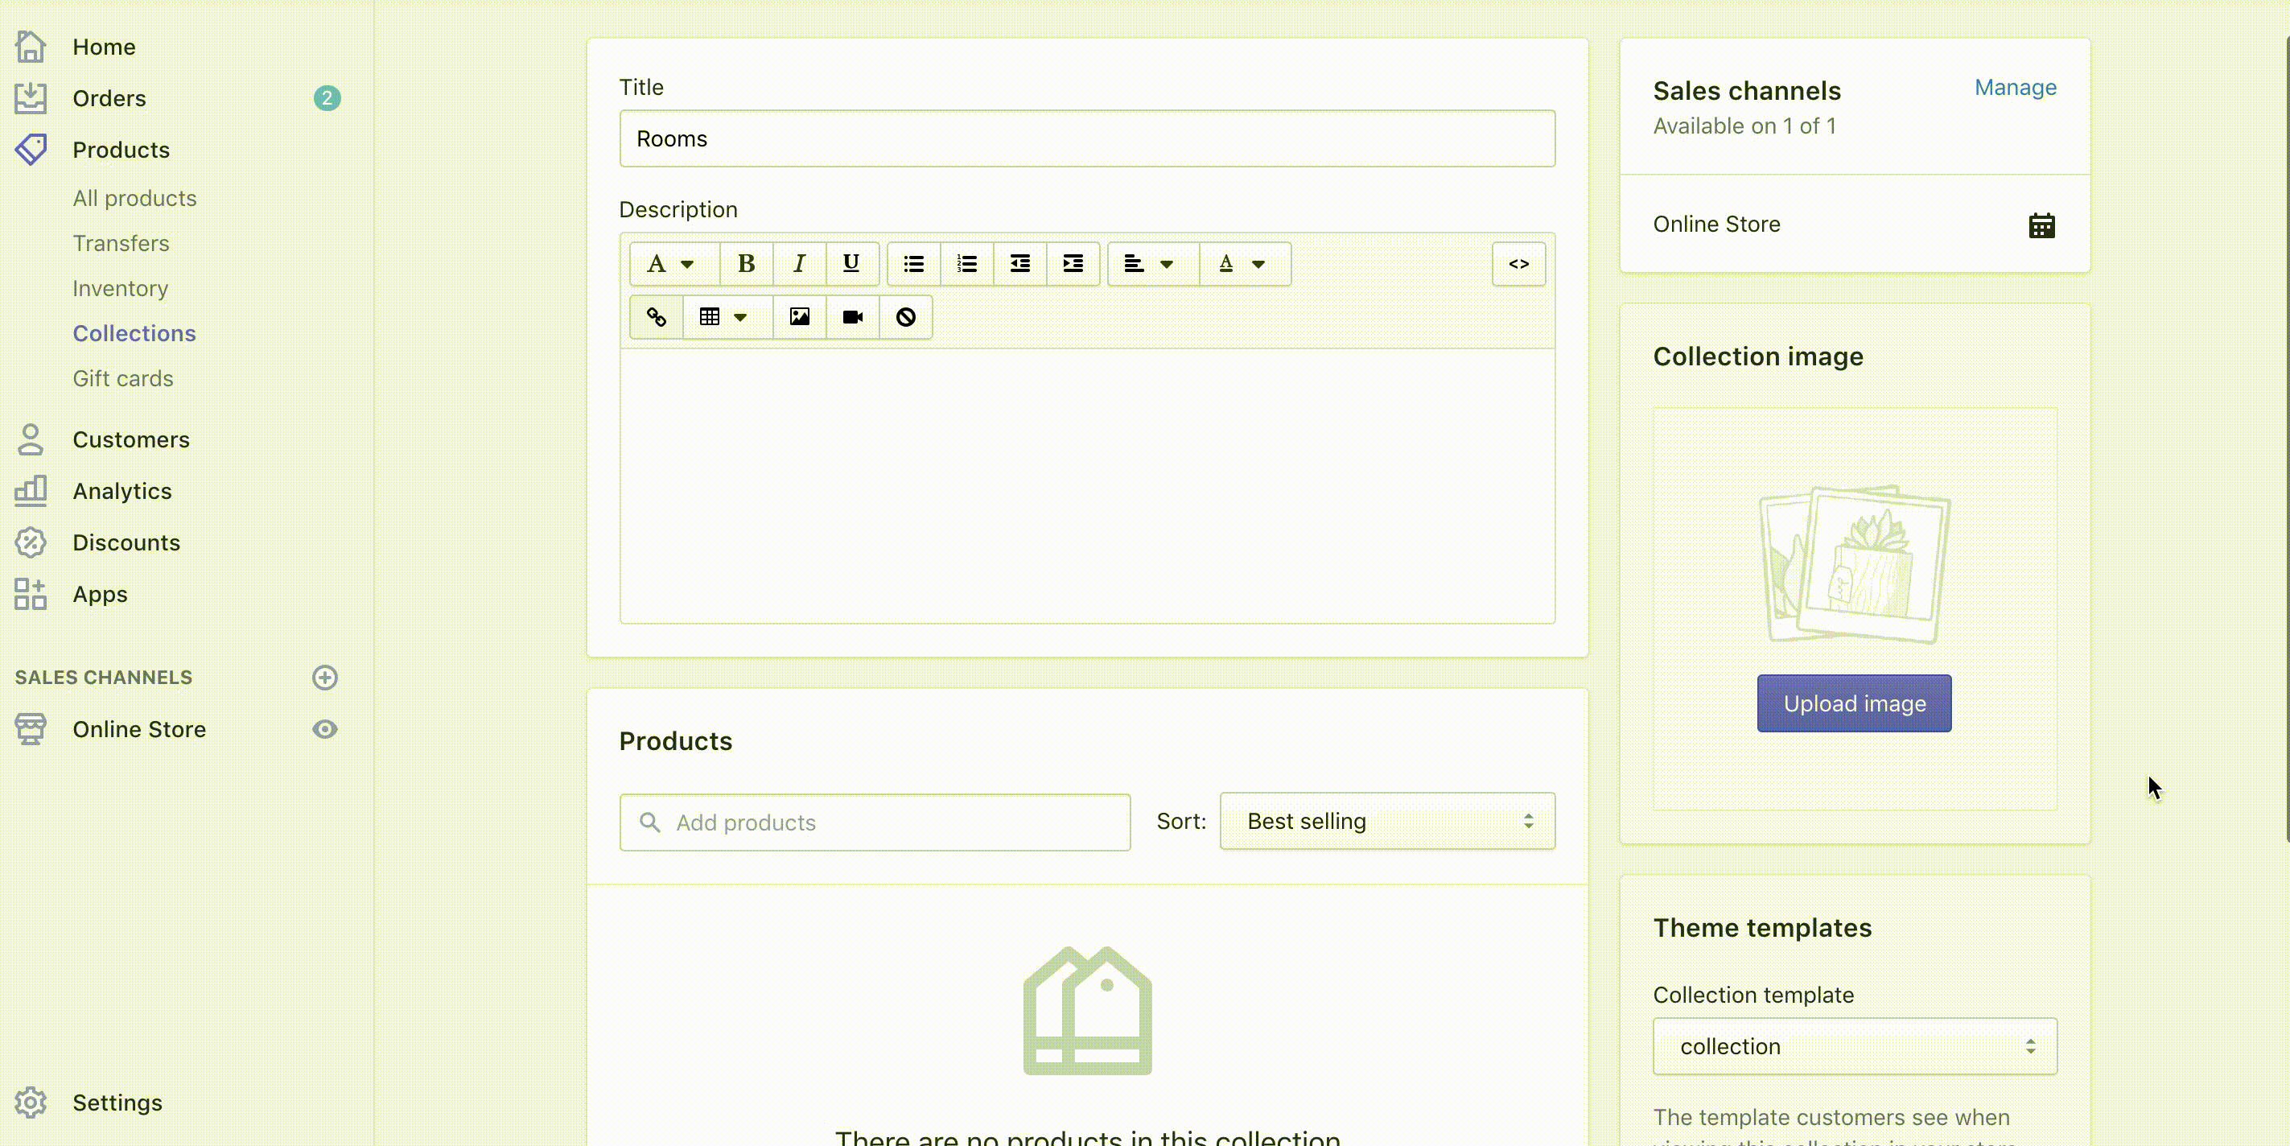Clear formatting with the circle-slash icon
The height and width of the screenshot is (1146, 2290).
click(x=905, y=317)
